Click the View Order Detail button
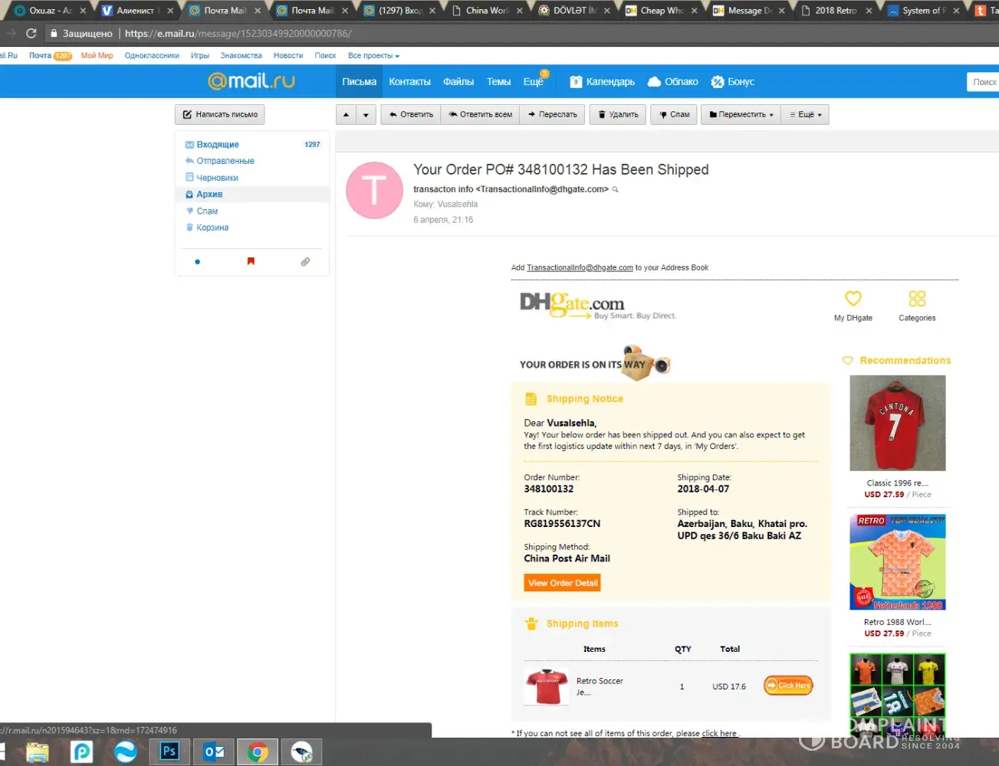 click(x=562, y=583)
